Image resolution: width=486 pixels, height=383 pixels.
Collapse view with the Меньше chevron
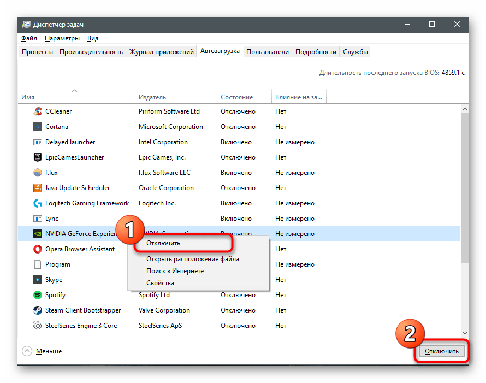click(27, 351)
